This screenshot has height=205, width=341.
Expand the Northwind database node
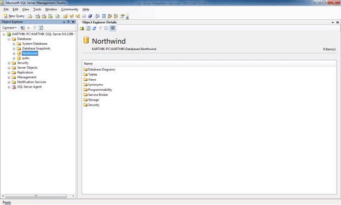14,54
